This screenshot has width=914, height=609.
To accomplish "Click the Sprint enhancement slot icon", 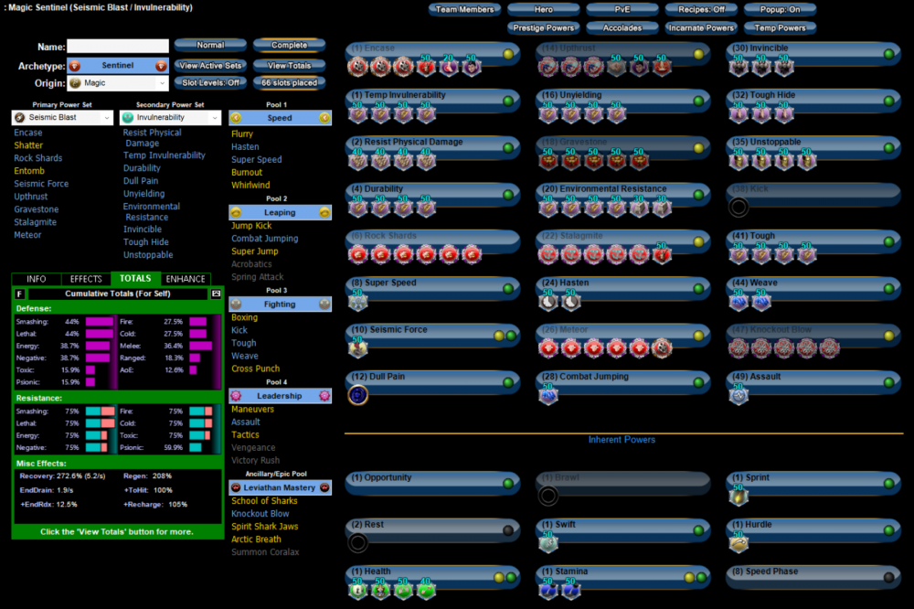I will tap(739, 496).
